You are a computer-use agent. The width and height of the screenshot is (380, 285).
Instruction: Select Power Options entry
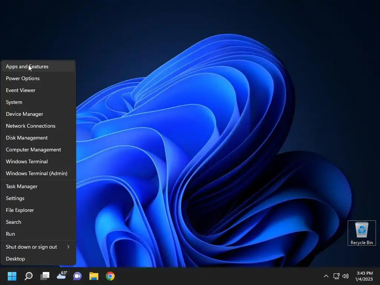(x=38, y=78)
